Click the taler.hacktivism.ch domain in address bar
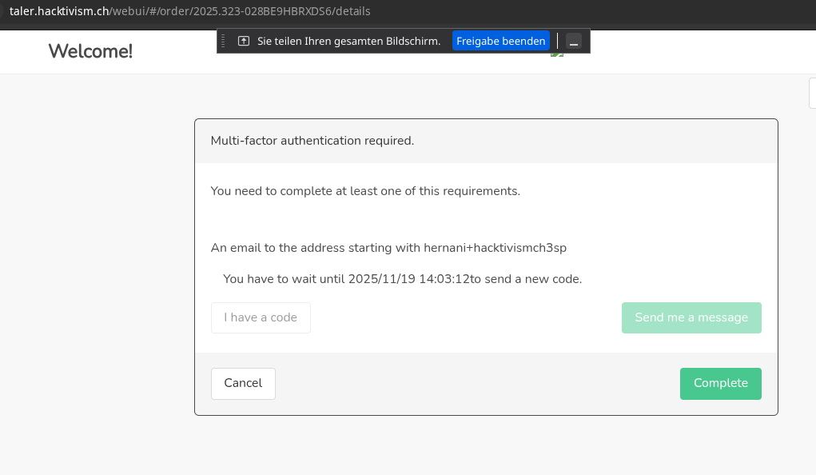 pyautogui.click(x=58, y=11)
